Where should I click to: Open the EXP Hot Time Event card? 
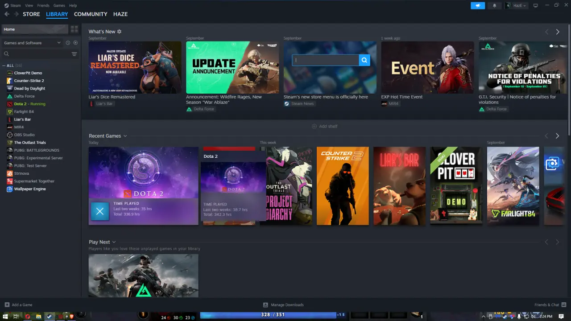click(427, 67)
